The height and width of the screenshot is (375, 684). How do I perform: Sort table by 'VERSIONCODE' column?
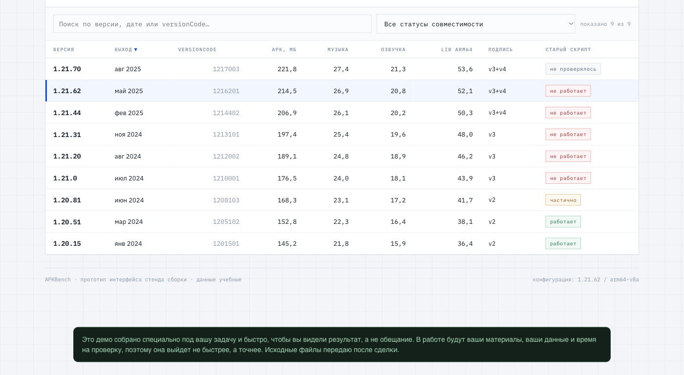197,50
